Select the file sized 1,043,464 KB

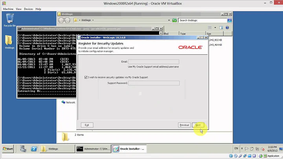click(215, 45)
